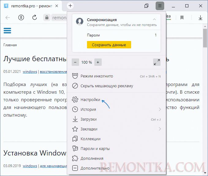Image resolution: width=208 pixels, height=176 pixels.
Task: Increase zoom with the plus button
Action: tap(98, 62)
